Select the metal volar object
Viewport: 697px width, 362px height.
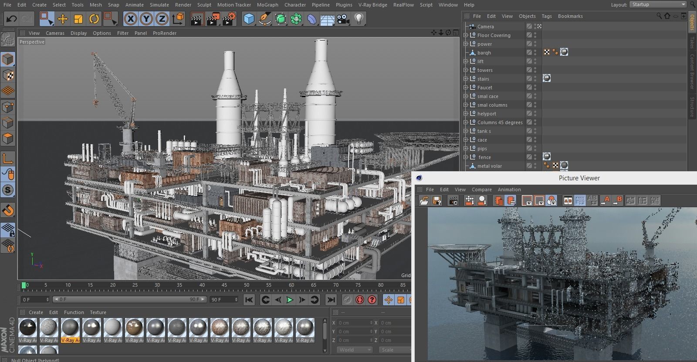[489, 166]
